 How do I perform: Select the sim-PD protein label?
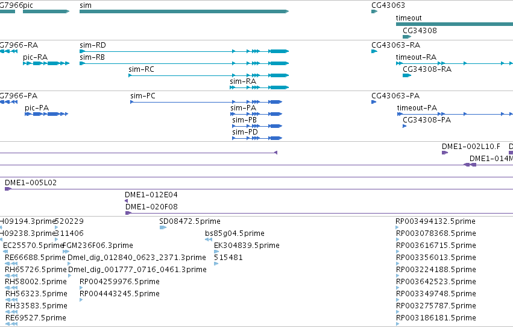pyautogui.click(x=245, y=132)
